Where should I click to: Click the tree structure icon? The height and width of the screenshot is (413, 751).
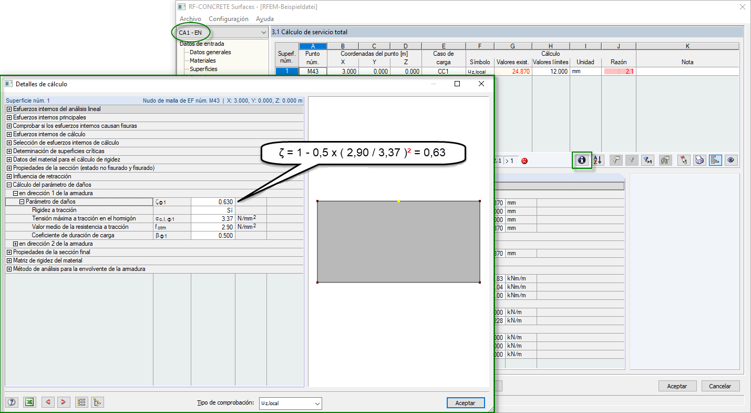click(97, 402)
